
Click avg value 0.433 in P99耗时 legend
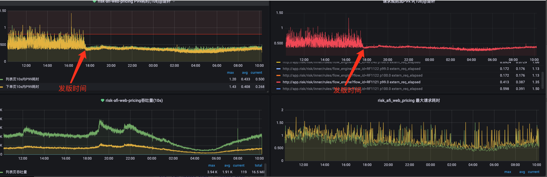tap(246, 79)
